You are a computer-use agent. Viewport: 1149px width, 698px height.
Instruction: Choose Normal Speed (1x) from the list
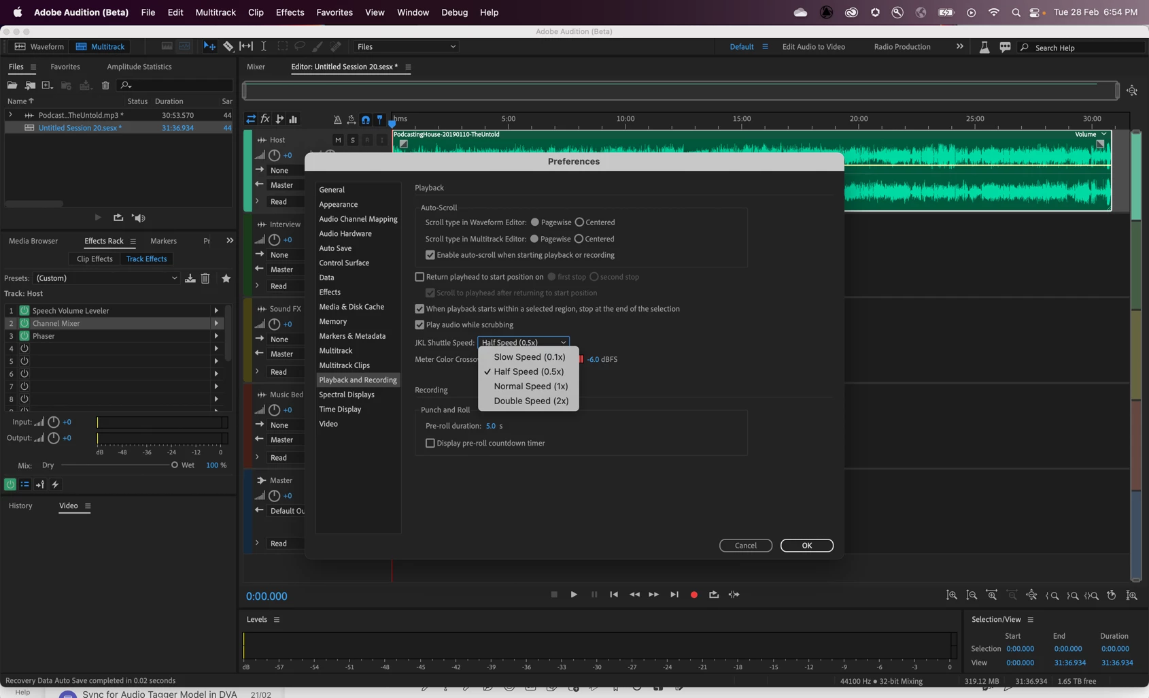(529, 386)
